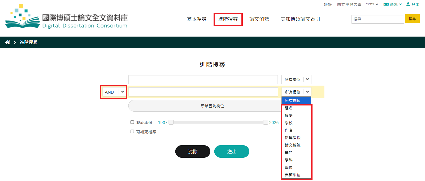
Task: Go to 基本搜尋 tab
Action: (197, 19)
